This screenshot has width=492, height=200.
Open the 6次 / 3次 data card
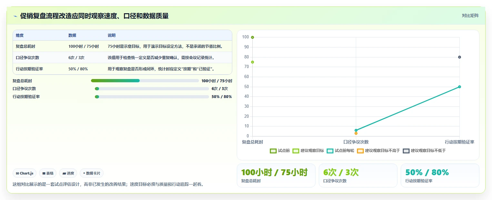[358, 175]
